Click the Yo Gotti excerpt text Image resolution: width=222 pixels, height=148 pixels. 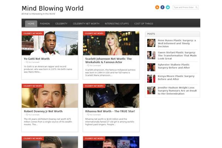48,69
